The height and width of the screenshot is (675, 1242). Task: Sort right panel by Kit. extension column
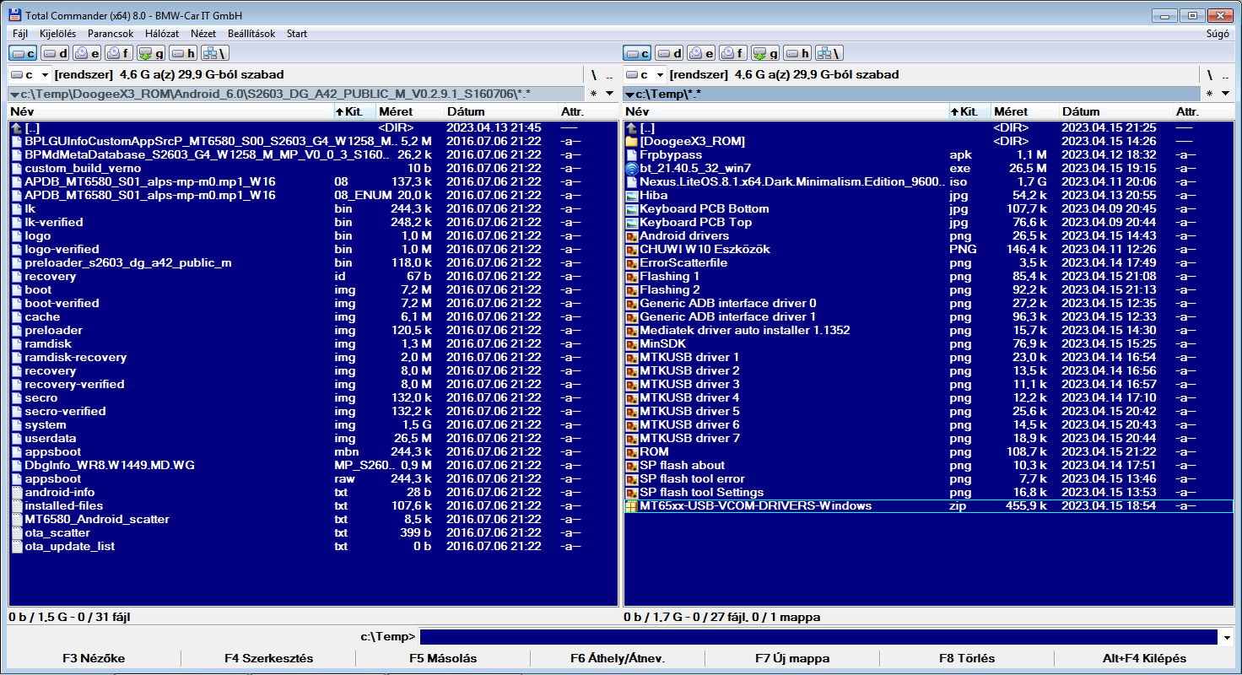tap(969, 111)
